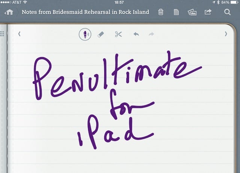This screenshot has width=240, height=173.
Task: Go to the next page
Action: pos(226,34)
